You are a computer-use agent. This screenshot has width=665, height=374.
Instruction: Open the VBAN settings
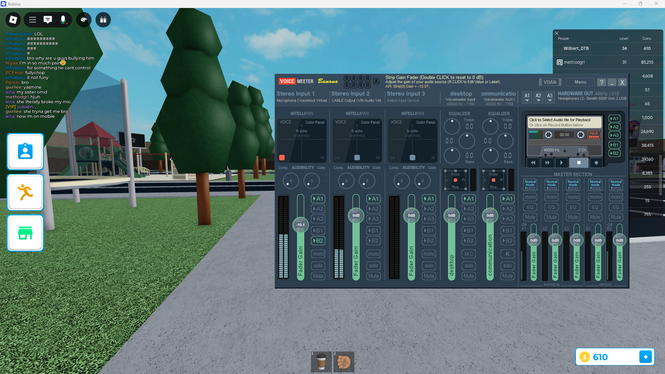550,82
